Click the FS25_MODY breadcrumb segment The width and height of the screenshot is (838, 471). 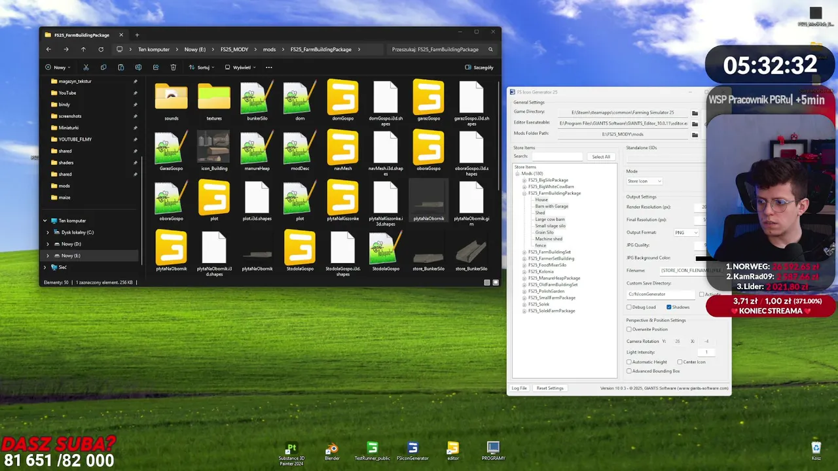pos(234,49)
